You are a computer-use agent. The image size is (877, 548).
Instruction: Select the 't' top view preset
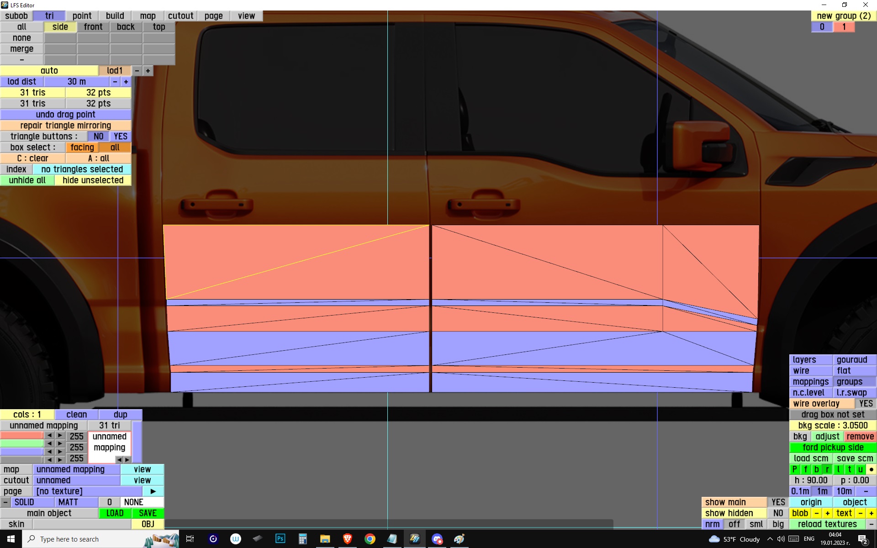tap(849, 469)
